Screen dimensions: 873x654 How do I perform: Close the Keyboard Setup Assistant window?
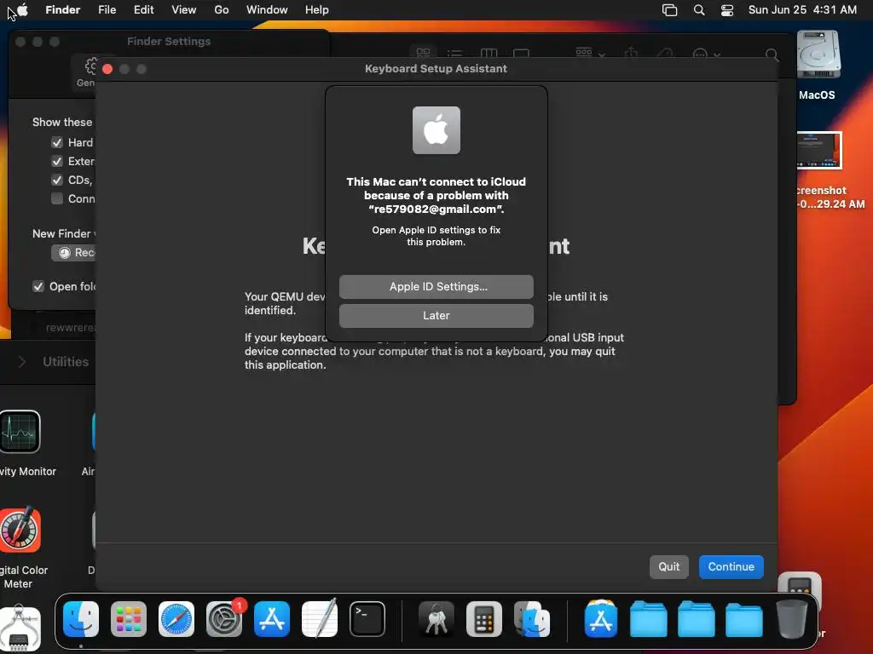[x=107, y=69]
